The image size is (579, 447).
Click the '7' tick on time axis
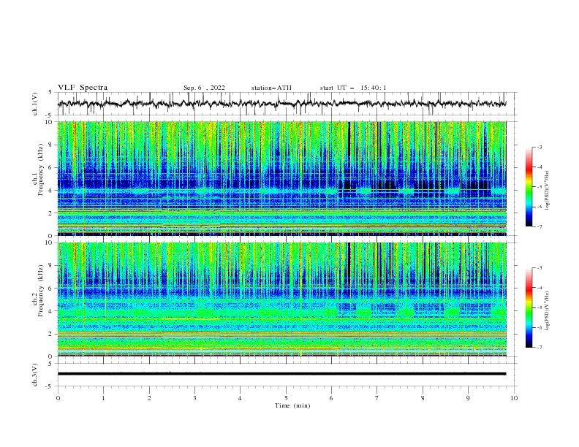pos(377,398)
